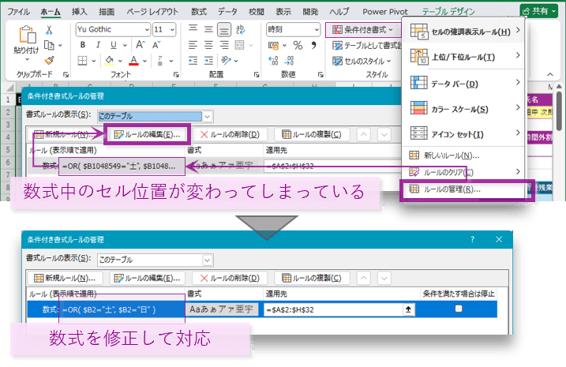Open the 条件付き書式 dropdown button
Image resolution: width=566 pixels, height=367 pixels.
(x=363, y=29)
